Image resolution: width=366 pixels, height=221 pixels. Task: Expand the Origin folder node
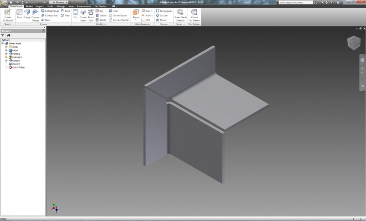(6, 47)
